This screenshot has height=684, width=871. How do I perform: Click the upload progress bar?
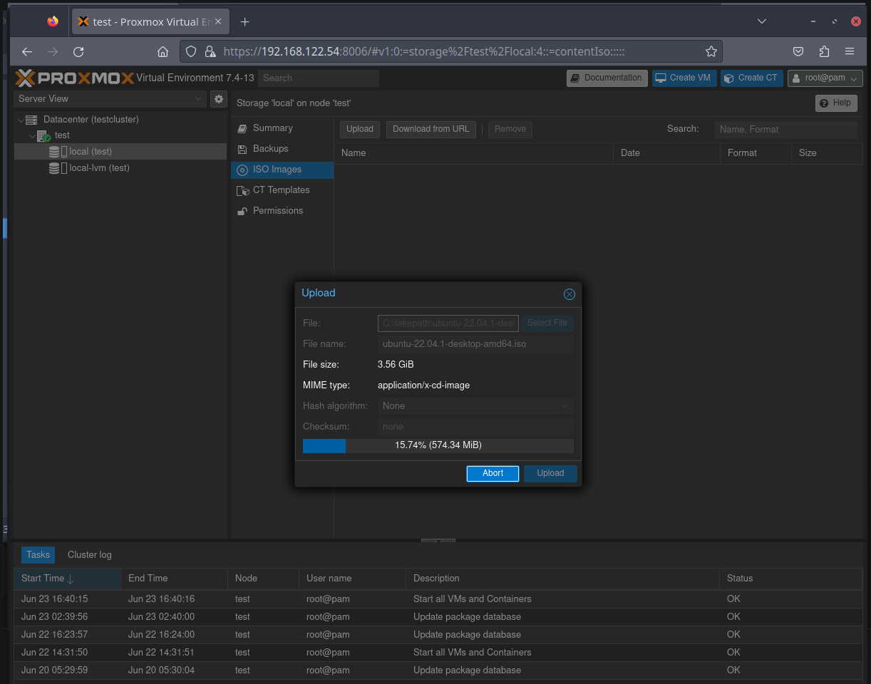coord(438,445)
